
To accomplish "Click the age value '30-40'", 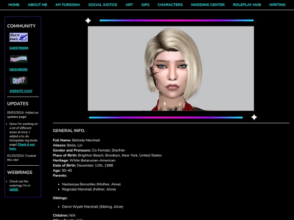I will point(67,171).
